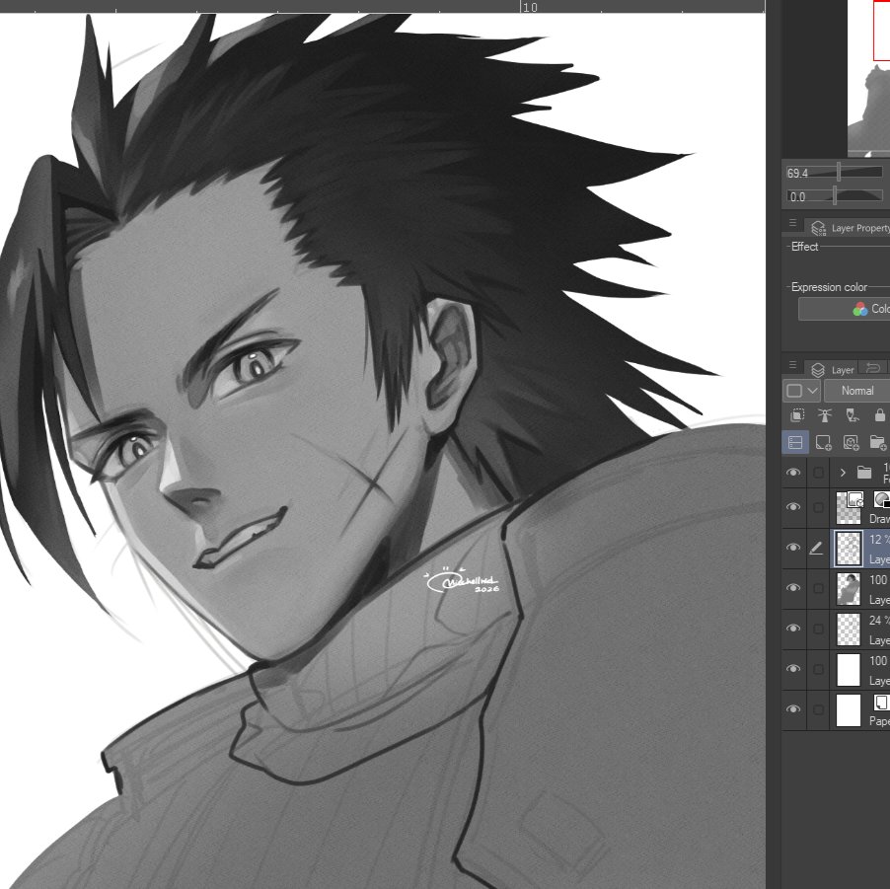Hide the 24% opacity layer

[793, 629]
